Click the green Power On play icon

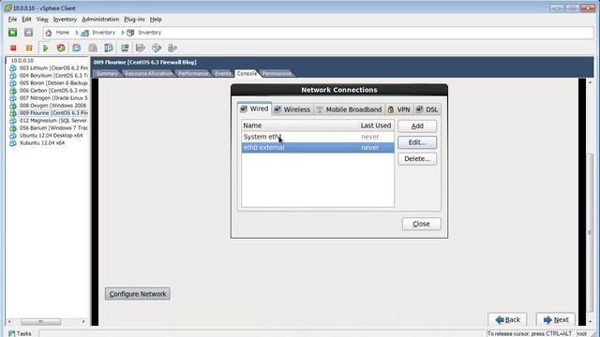pos(46,48)
